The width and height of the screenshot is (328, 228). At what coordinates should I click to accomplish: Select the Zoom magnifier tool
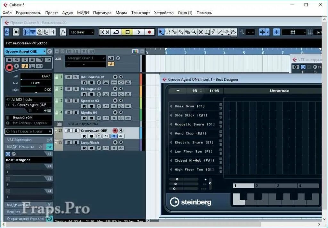click(x=194, y=32)
